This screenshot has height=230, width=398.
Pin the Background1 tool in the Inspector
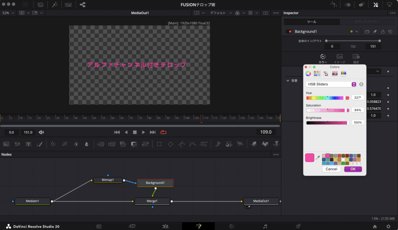pos(375,31)
